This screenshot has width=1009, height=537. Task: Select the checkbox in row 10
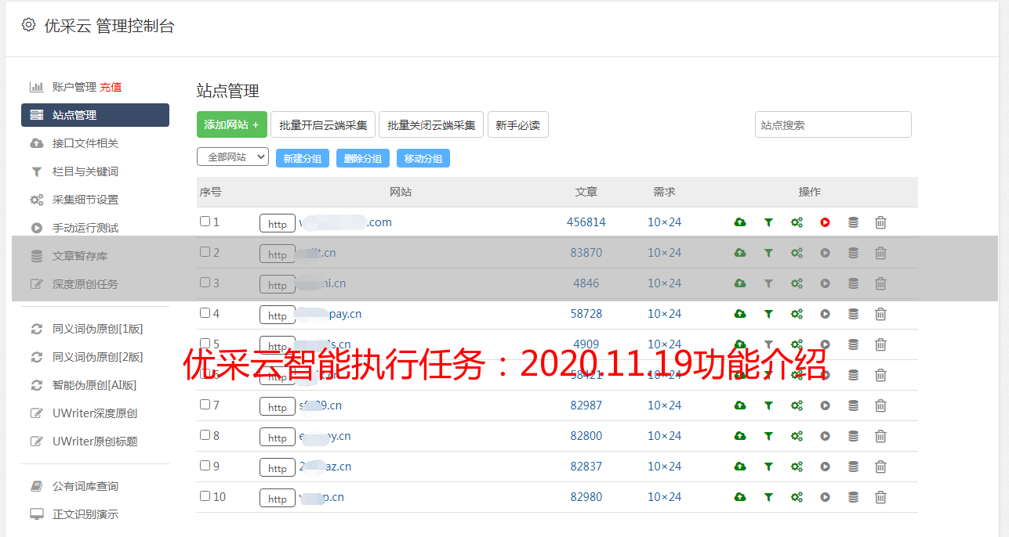(205, 496)
